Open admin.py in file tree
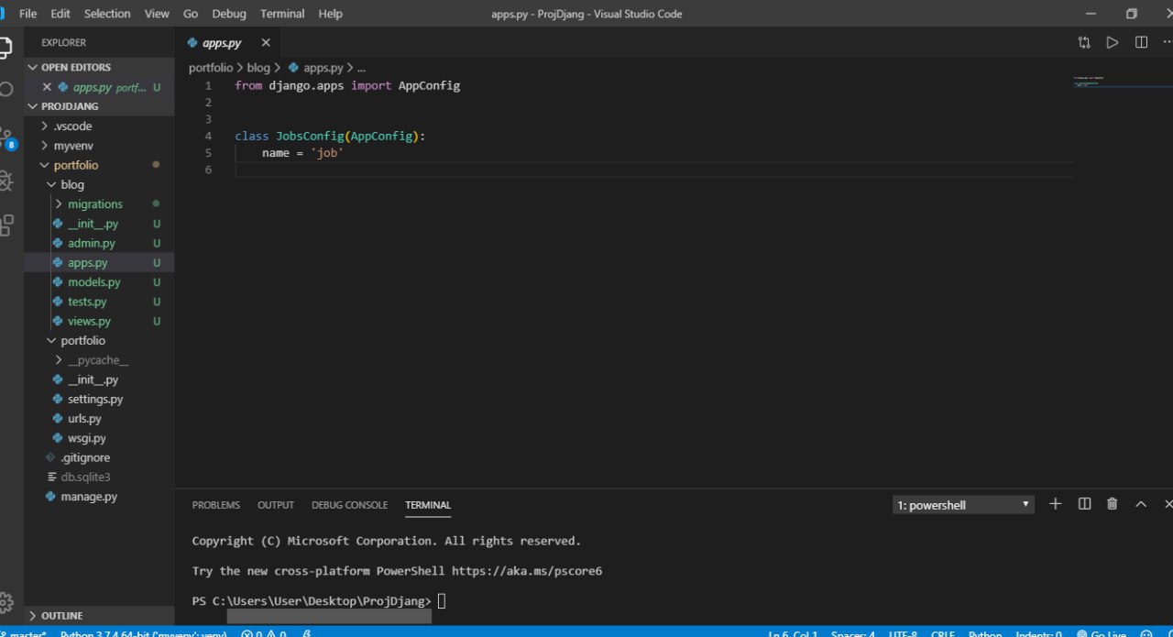This screenshot has width=1173, height=637. coord(92,243)
